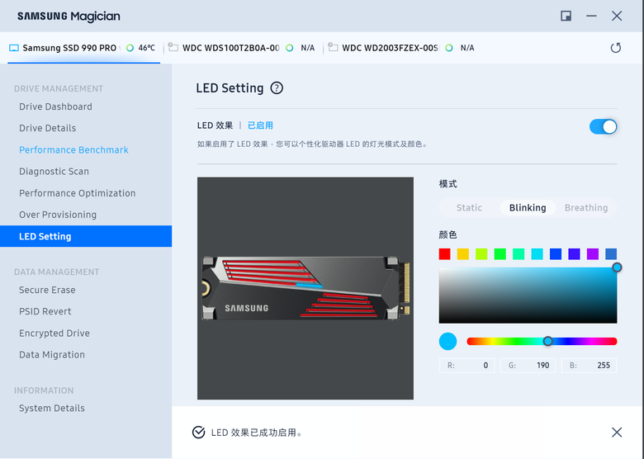
Task: Open Secure Erase page
Action: [47, 290]
